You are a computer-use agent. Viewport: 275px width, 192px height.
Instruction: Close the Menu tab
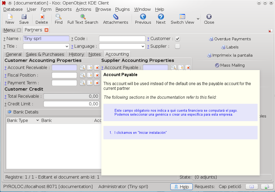19,30
